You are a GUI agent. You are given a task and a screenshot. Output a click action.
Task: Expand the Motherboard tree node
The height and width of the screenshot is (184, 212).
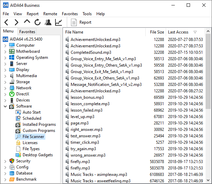point(5,52)
